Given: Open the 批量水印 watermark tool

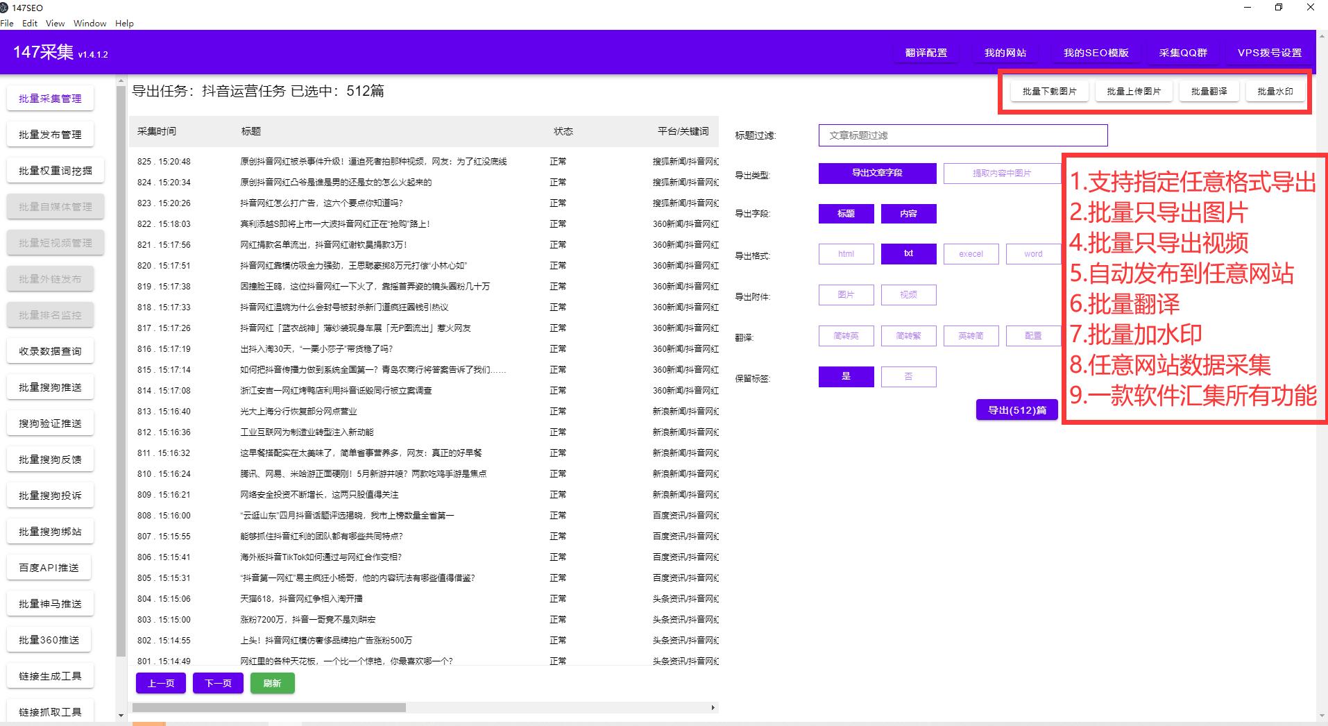Looking at the screenshot, I should click(1275, 90).
